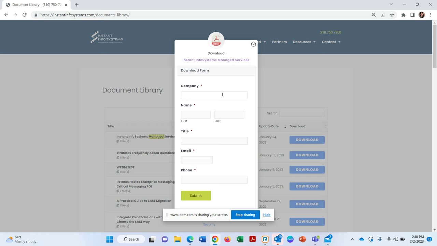The height and width of the screenshot is (246, 437).
Task: Click the Company input field
Action: [x=214, y=95]
